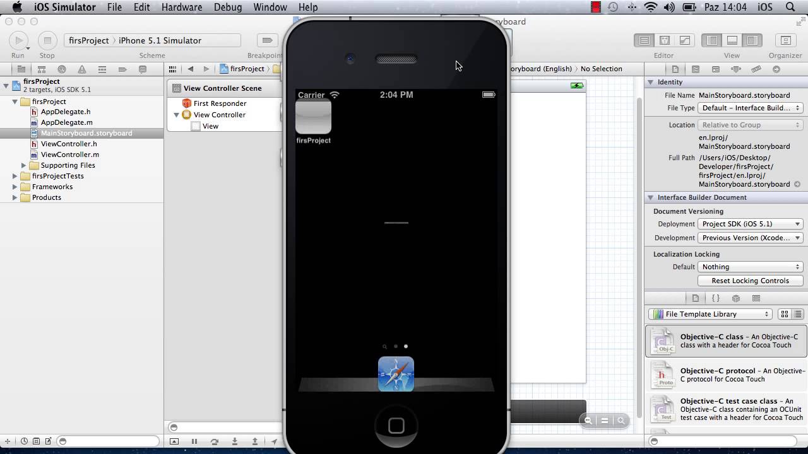Click Reset Locking Controls button
This screenshot has height=454, width=808.
[751, 281]
